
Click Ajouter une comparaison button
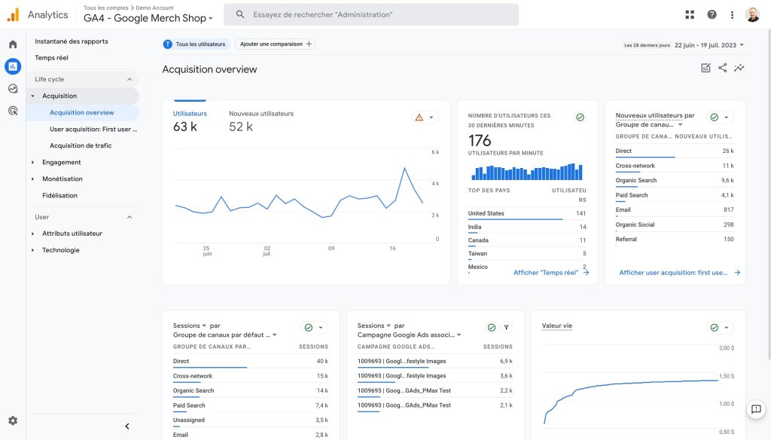(275, 44)
